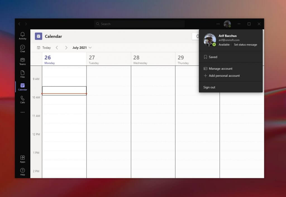
Task: Focus the Search box
Action: click(x=140, y=24)
